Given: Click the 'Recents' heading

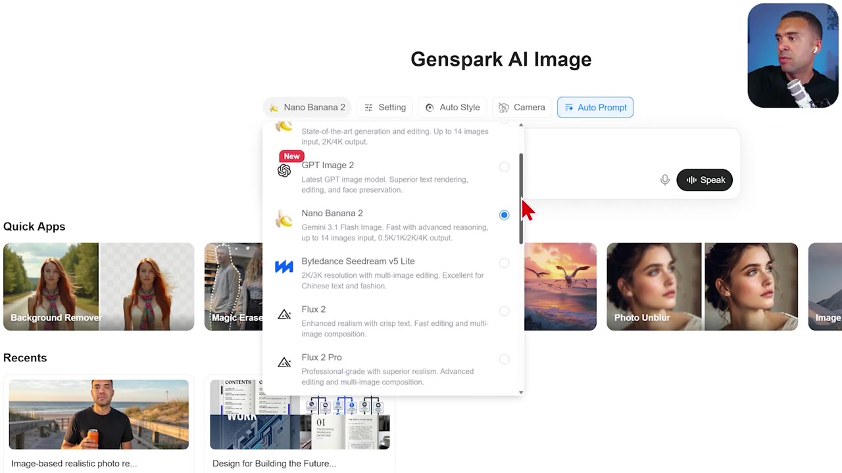Looking at the screenshot, I should (25, 358).
